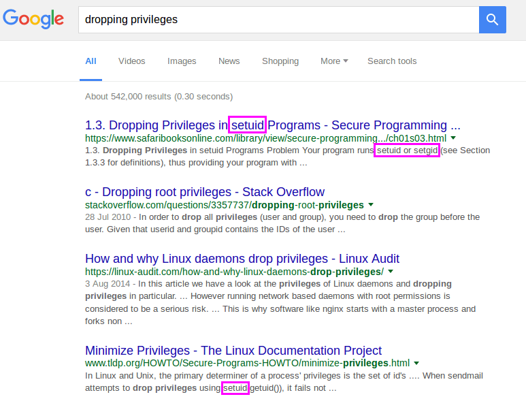
Task: Expand the stackoverflow.com result URL dropdown arrow
Action: tap(371, 205)
